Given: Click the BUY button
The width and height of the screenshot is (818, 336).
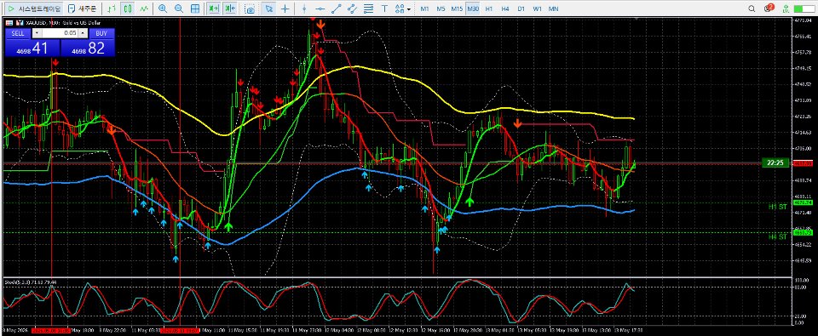Looking at the screenshot, I should coord(101,33).
